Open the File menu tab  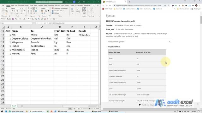[x=3, y=5]
